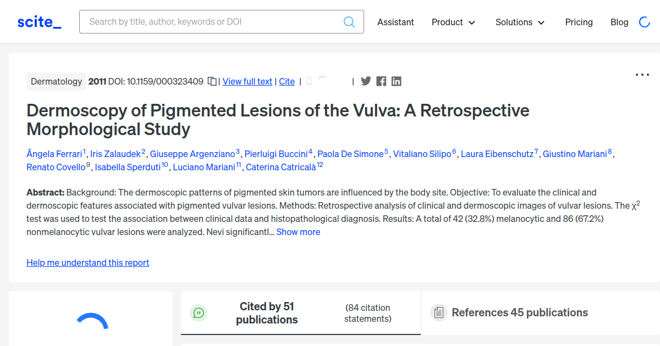Click the search magnifier icon

(x=349, y=21)
